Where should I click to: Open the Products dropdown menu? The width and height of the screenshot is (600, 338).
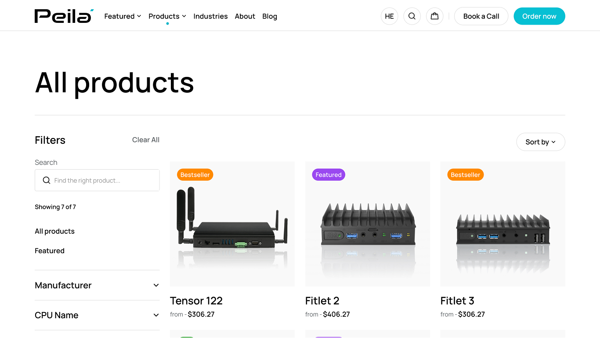coord(167,16)
